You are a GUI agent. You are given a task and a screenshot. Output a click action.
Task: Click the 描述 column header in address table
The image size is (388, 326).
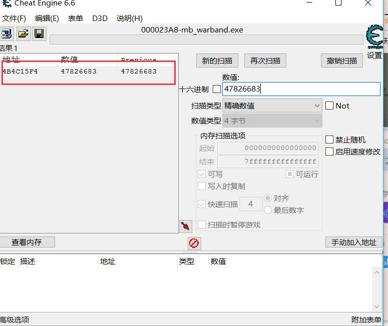(58, 261)
